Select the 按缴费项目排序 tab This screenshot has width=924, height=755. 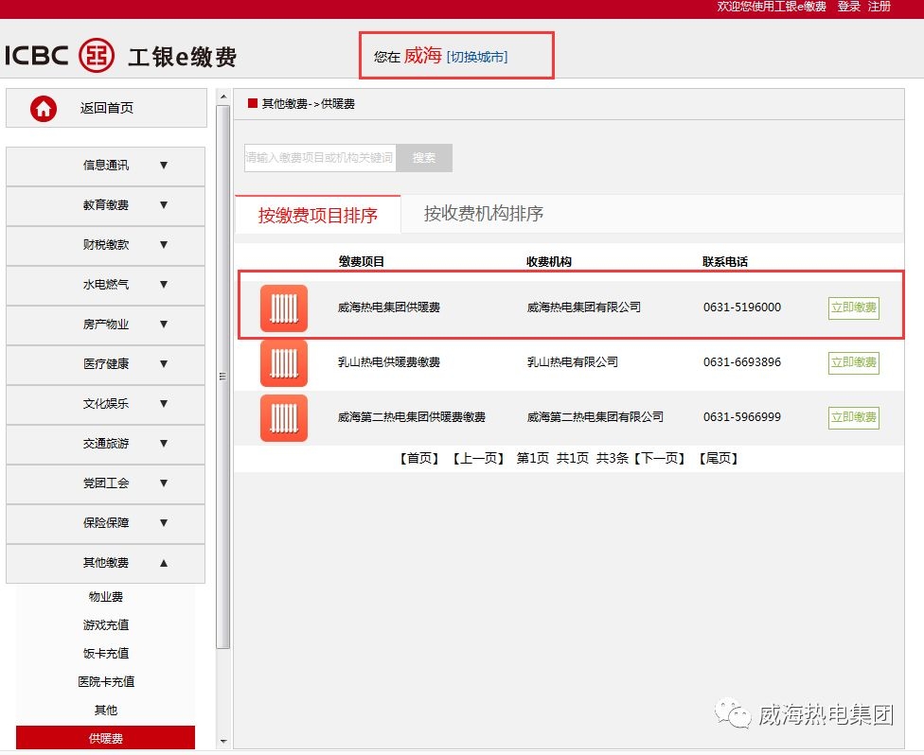317,214
